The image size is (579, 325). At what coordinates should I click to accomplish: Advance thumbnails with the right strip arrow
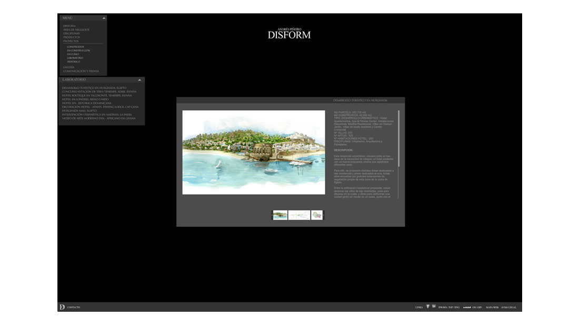[x=324, y=215]
